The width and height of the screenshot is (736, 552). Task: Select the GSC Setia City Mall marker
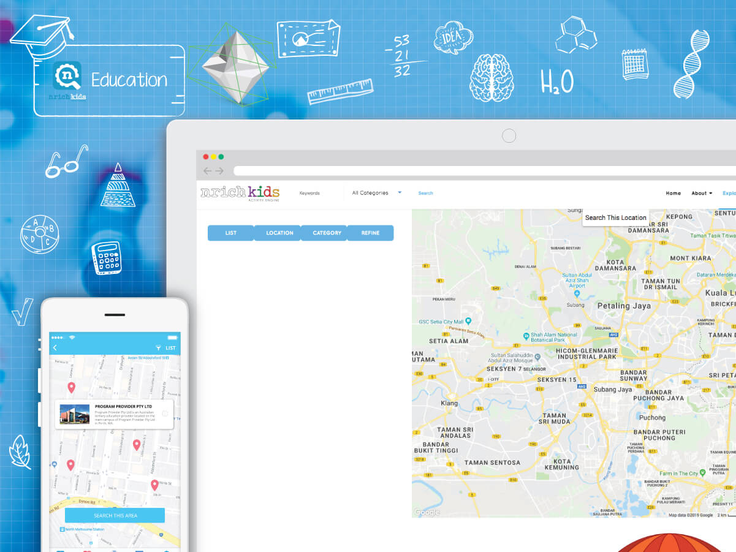468,321
